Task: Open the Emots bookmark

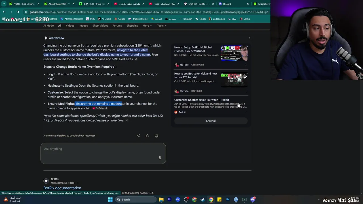Action: (200, 19)
